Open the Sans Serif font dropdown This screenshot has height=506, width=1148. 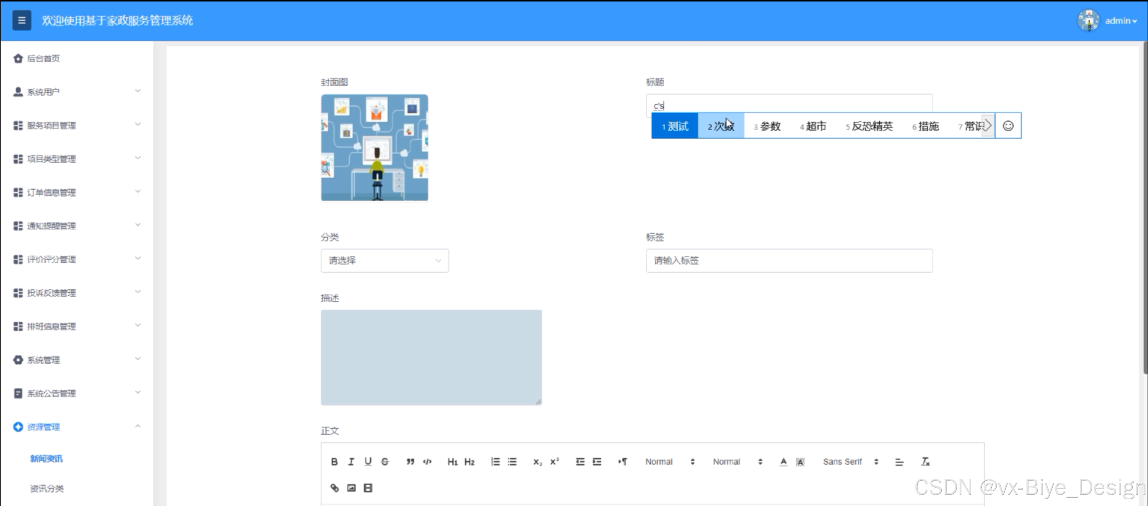(850, 462)
